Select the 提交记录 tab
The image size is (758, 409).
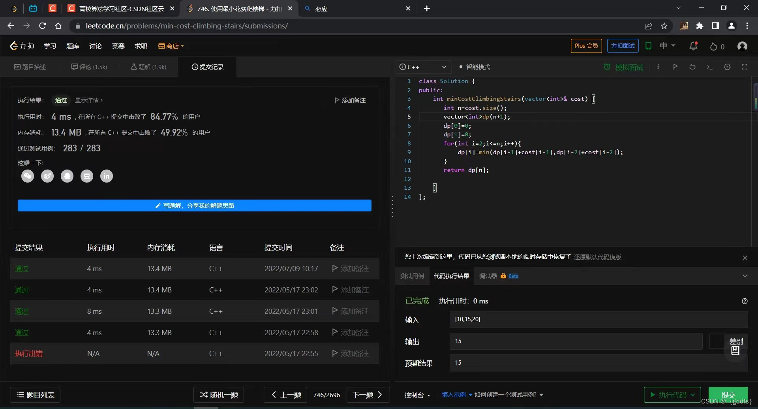(208, 67)
